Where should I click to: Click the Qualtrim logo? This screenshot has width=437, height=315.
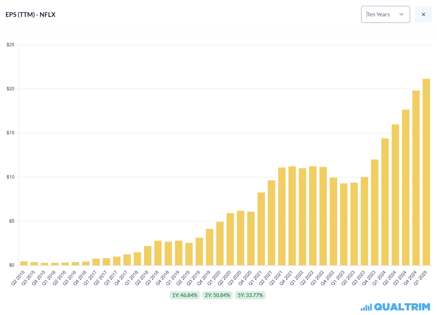tap(395, 307)
